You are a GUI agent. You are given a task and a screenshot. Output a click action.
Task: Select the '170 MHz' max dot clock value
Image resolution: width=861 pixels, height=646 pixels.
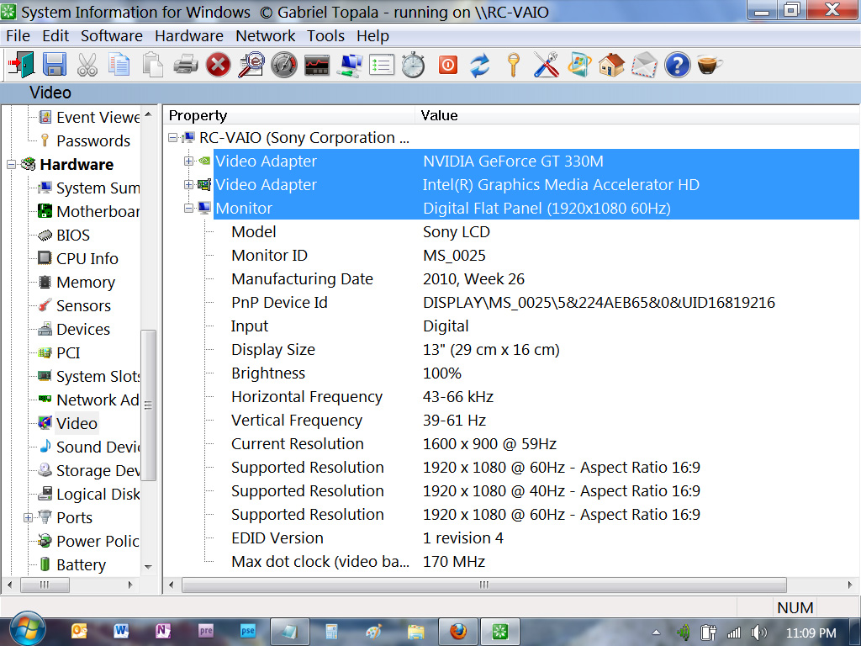tap(454, 562)
